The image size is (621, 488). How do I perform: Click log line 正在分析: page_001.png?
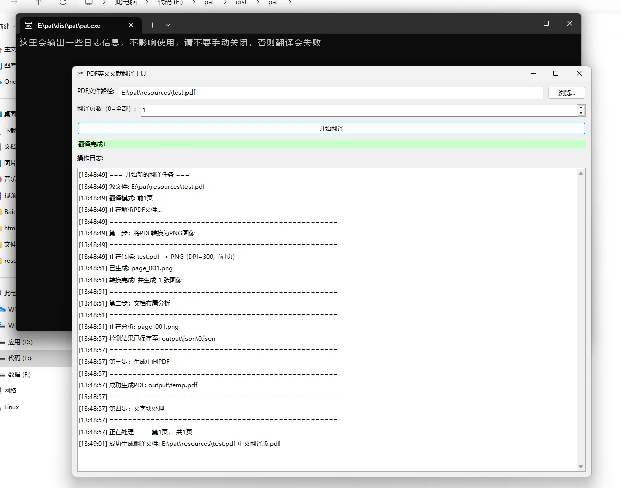[129, 327]
